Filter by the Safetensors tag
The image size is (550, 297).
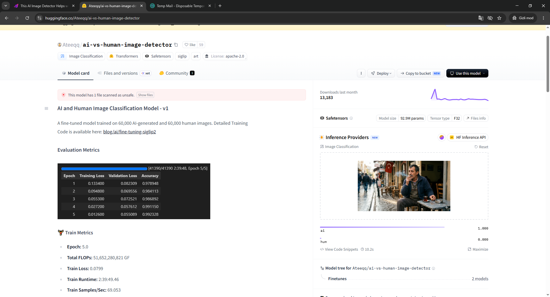tap(158, 56)
